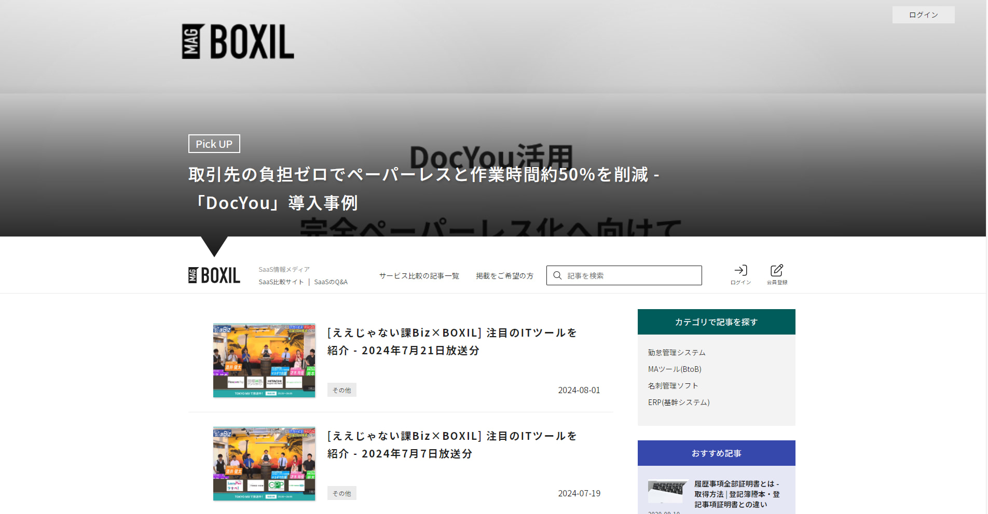Select 勤怠管理システム category

[677, 352]
